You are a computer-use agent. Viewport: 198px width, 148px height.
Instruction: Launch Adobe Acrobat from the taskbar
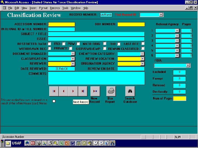point(33,143)
